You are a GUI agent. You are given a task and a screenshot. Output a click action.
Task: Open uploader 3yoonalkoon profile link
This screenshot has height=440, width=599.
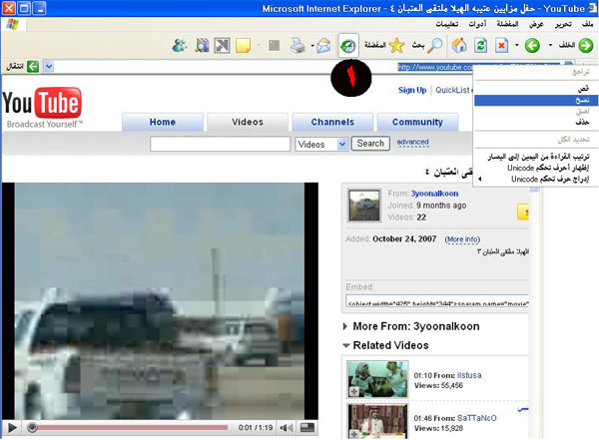pos(434,194)
